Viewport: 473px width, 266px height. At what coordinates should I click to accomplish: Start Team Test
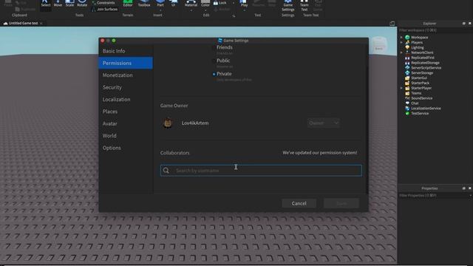click(304, 5)
